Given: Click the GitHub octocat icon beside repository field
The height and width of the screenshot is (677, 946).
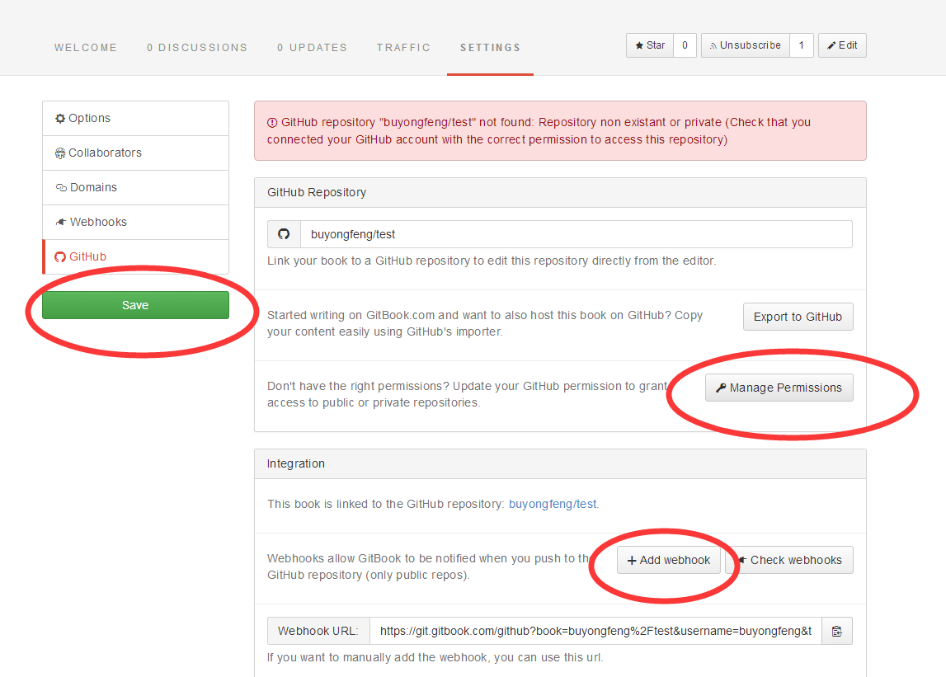Looking at the screenshot, I should pyautogui.click(x=284, y=234).
